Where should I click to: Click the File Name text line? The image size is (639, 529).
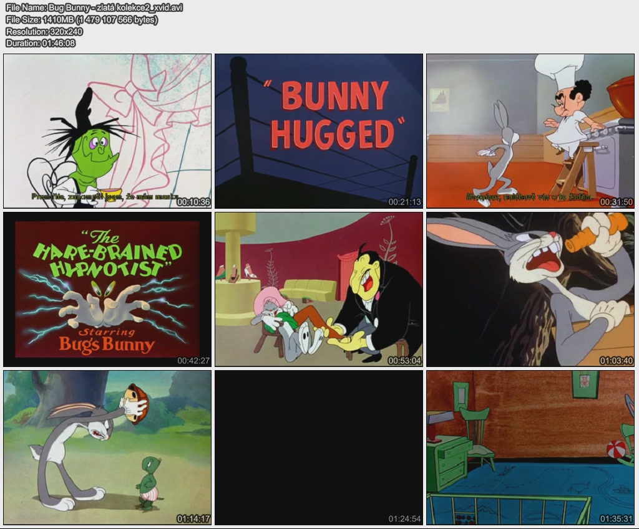(94, 8)
